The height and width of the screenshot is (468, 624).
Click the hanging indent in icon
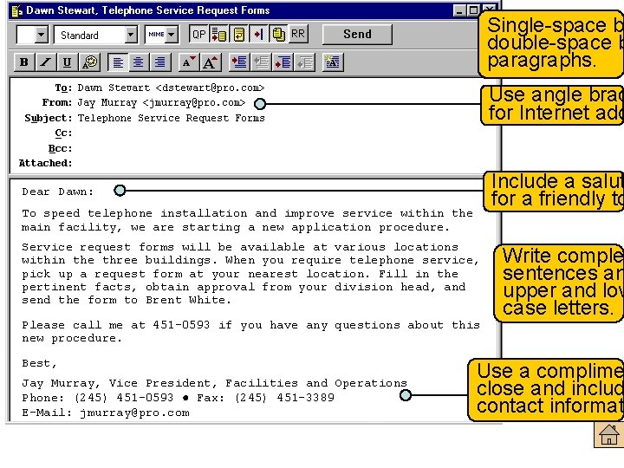point(283,62)
